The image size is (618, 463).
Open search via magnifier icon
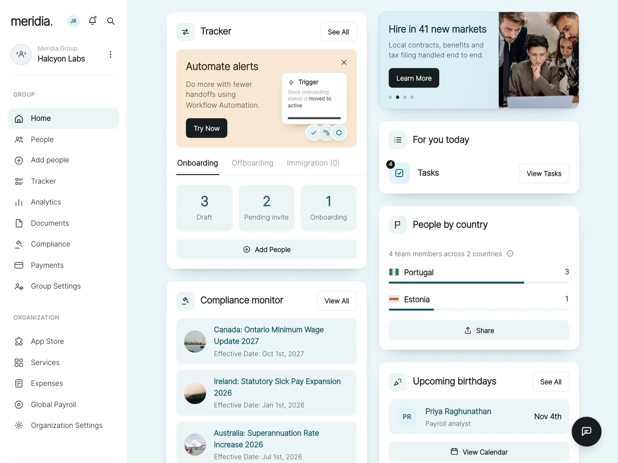pyautogui.click(x=111, y=21)
